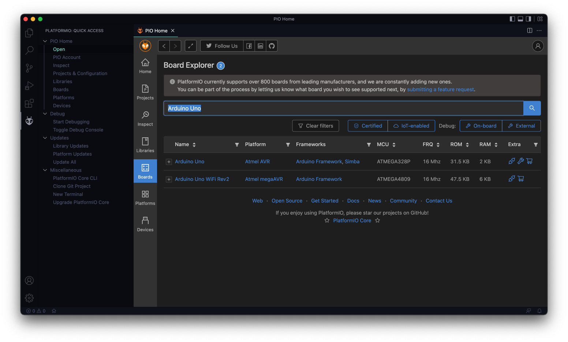The image size is (568, 342).
Task: Open the GitHub follow icon
Action: tap(272, 46)
